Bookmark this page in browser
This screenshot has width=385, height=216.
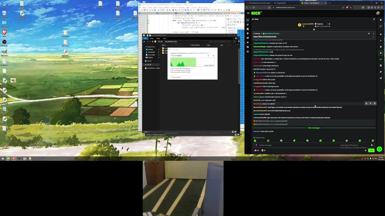point(269,7)
